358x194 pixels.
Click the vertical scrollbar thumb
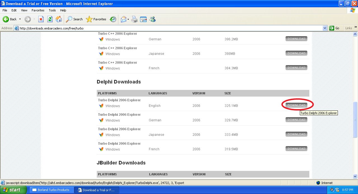(x=355, y=120)
